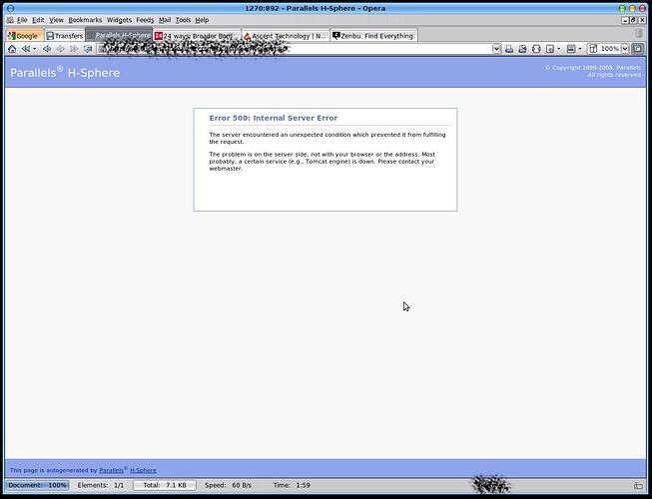Viewport: 652px width, 499px height.
Task: Click the Total 7.1 KB status field
Action: coord(165,485)
